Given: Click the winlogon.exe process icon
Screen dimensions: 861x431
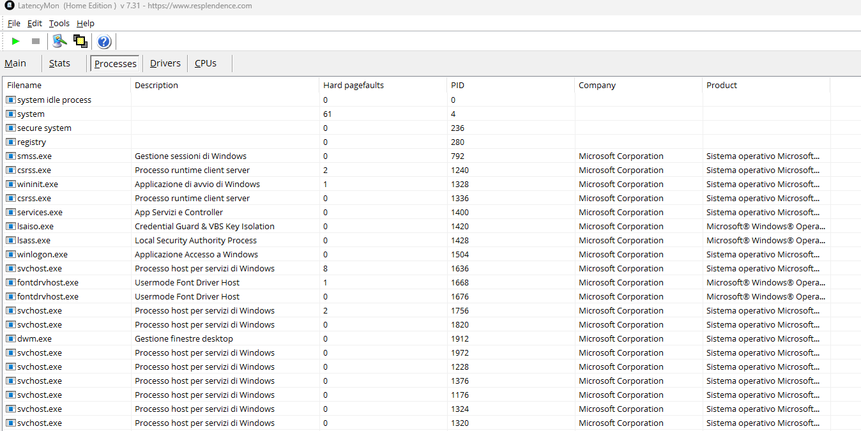Looking at the screenshot, I should pyautogui.click(x=10, y=255).
